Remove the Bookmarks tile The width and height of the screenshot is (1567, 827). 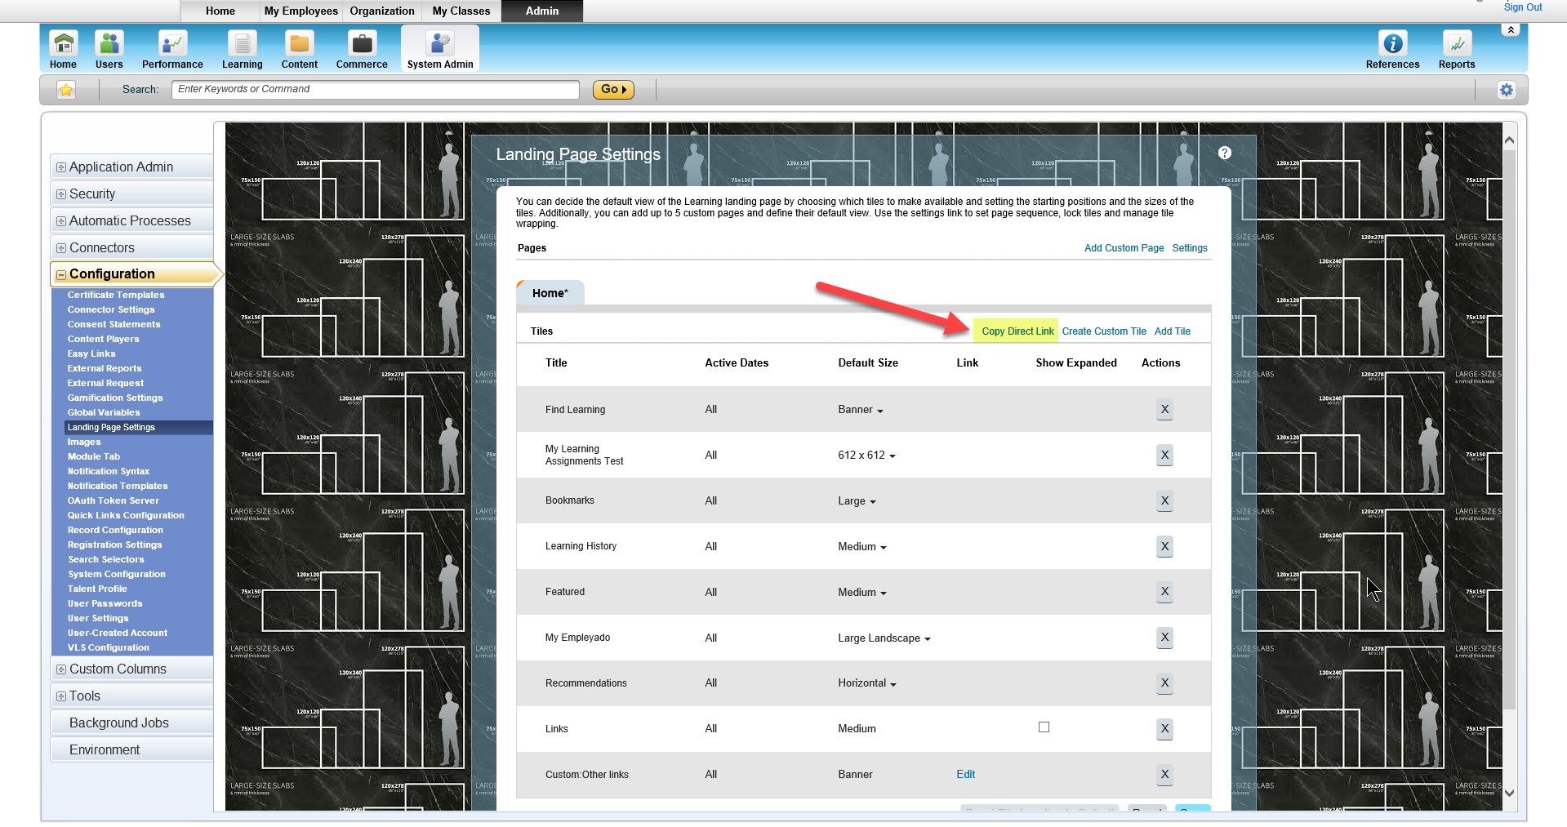point(1164,500)
